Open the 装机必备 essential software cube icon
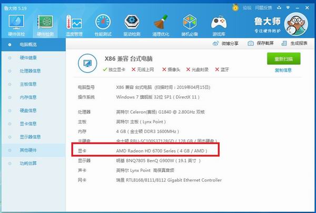Viewport: 316px width, 213px height. click(190, 26)
